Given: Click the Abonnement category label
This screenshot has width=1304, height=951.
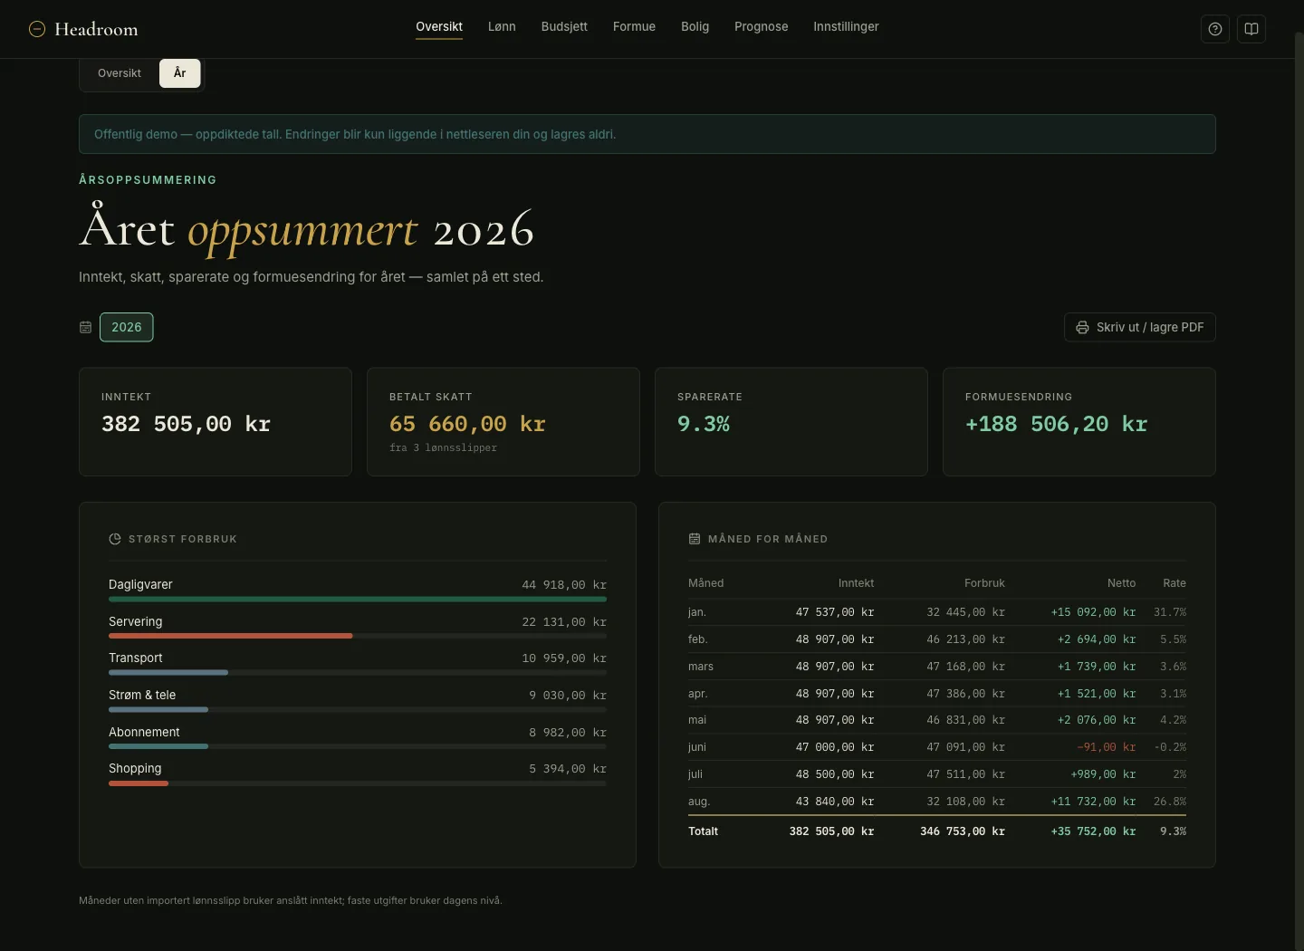Looking at the screenshot, I should point(144,733).
